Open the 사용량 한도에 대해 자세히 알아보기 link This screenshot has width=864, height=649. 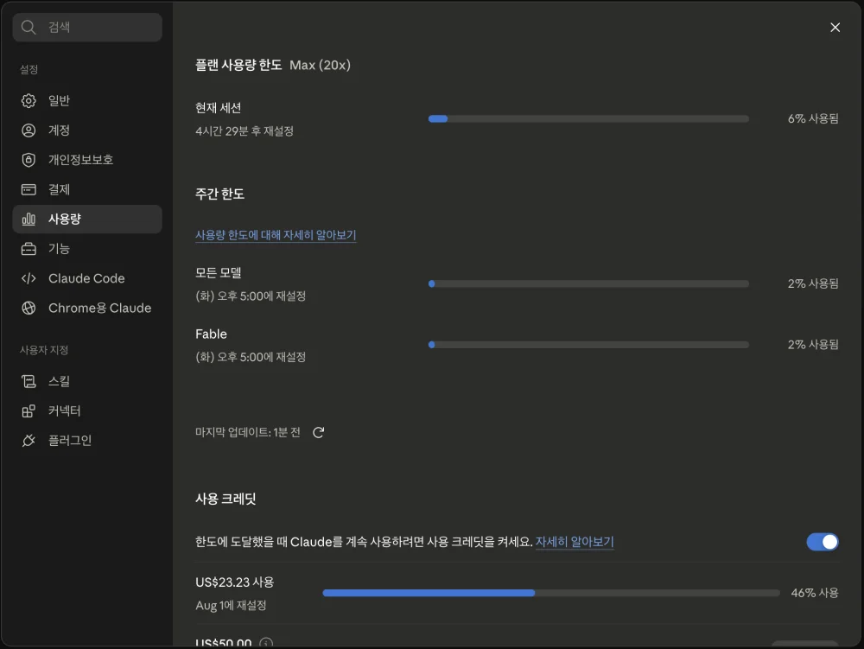point(276,235)
